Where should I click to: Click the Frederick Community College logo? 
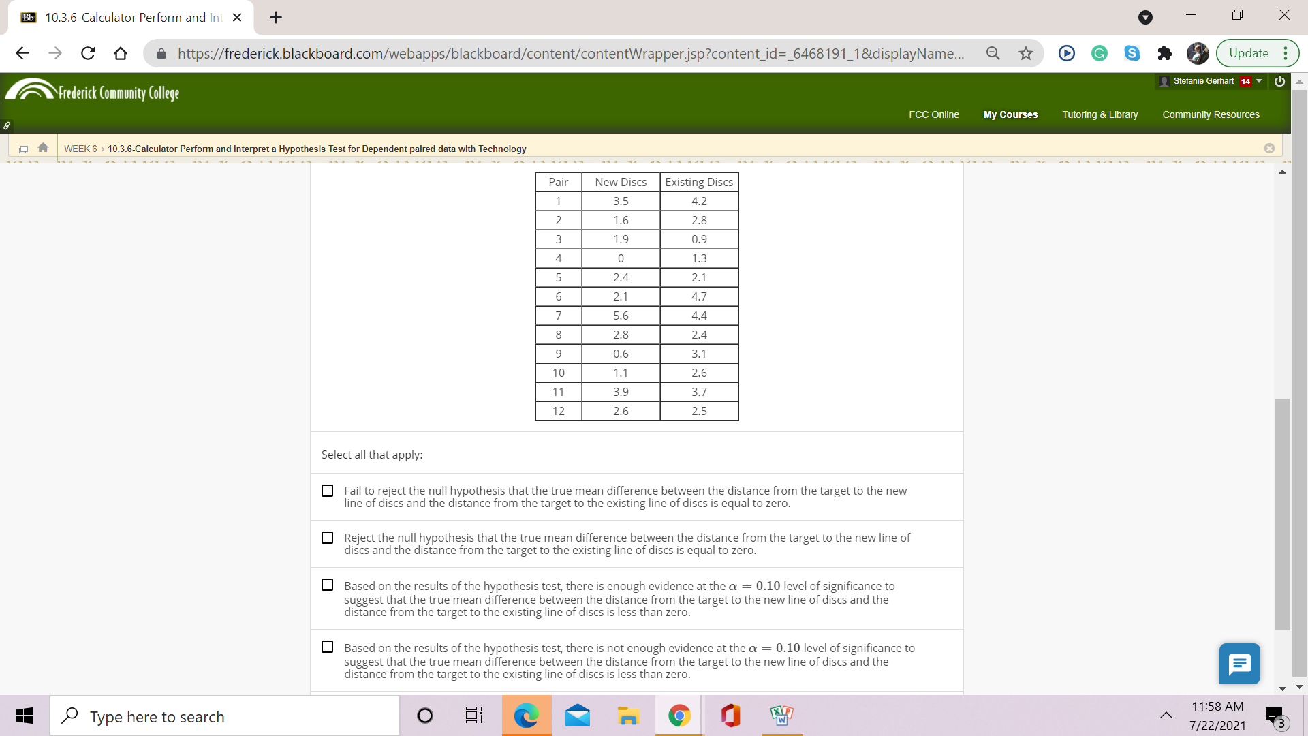pos(92,91)
